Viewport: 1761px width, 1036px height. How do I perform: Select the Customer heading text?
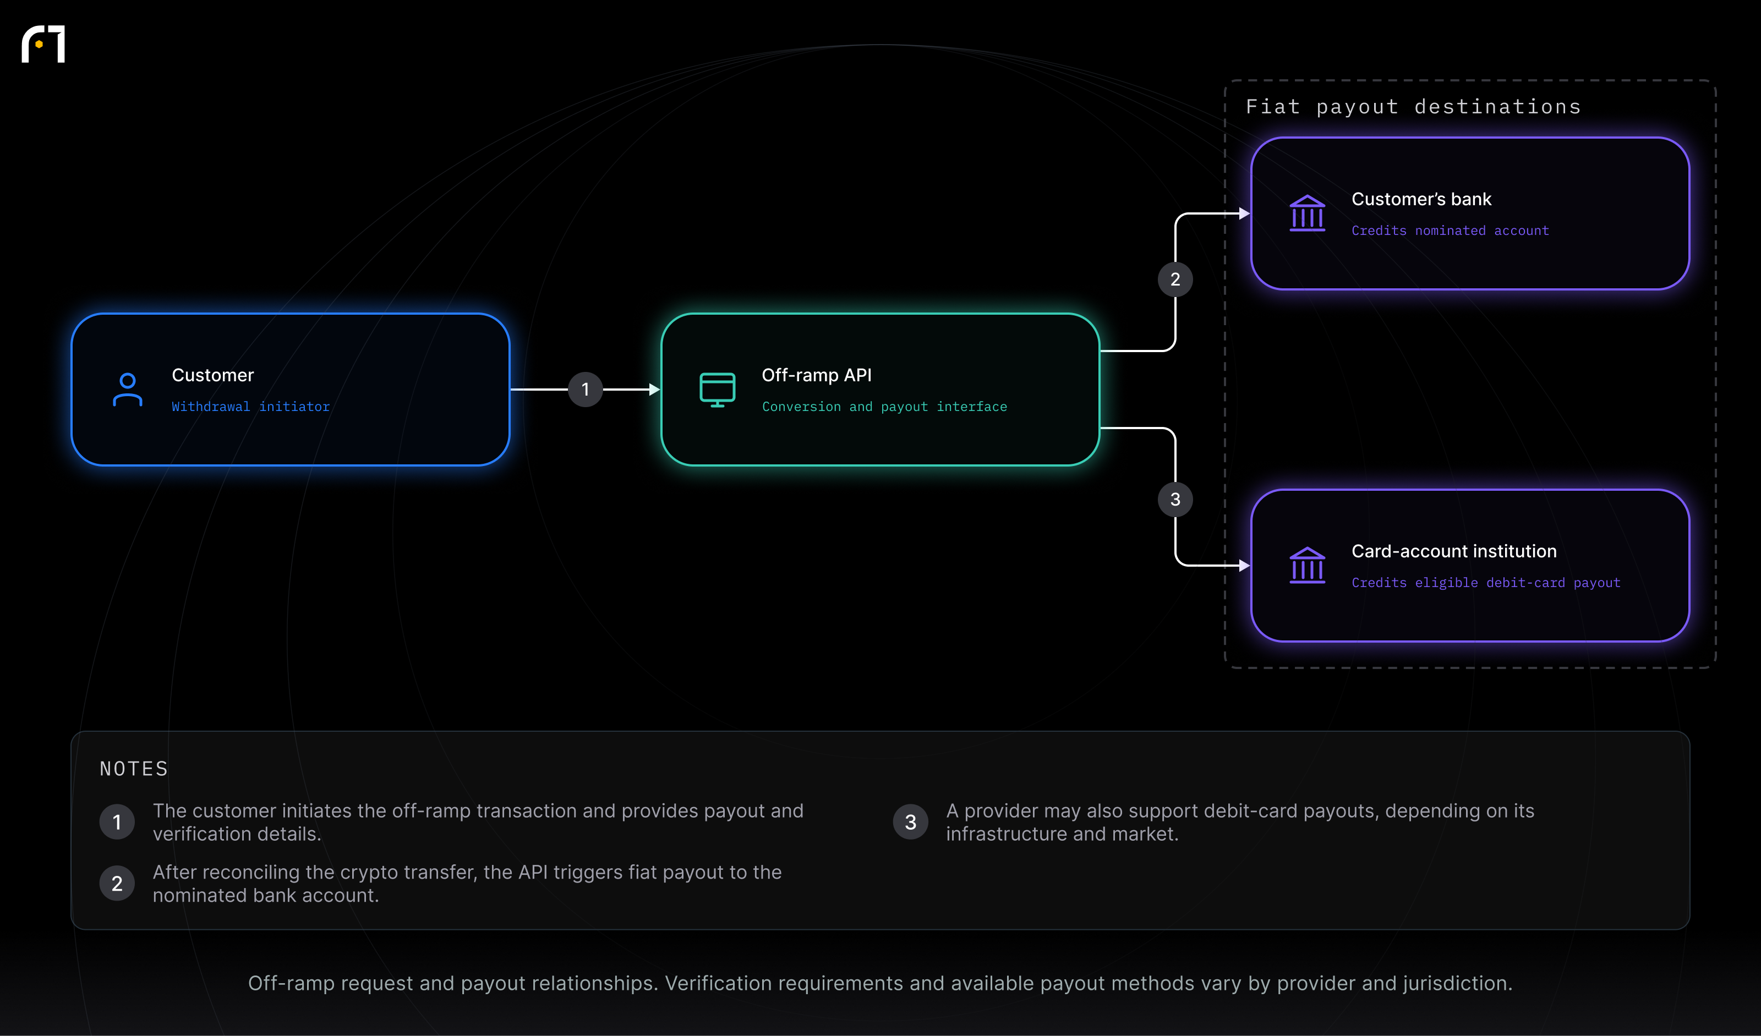click(212, 375)
